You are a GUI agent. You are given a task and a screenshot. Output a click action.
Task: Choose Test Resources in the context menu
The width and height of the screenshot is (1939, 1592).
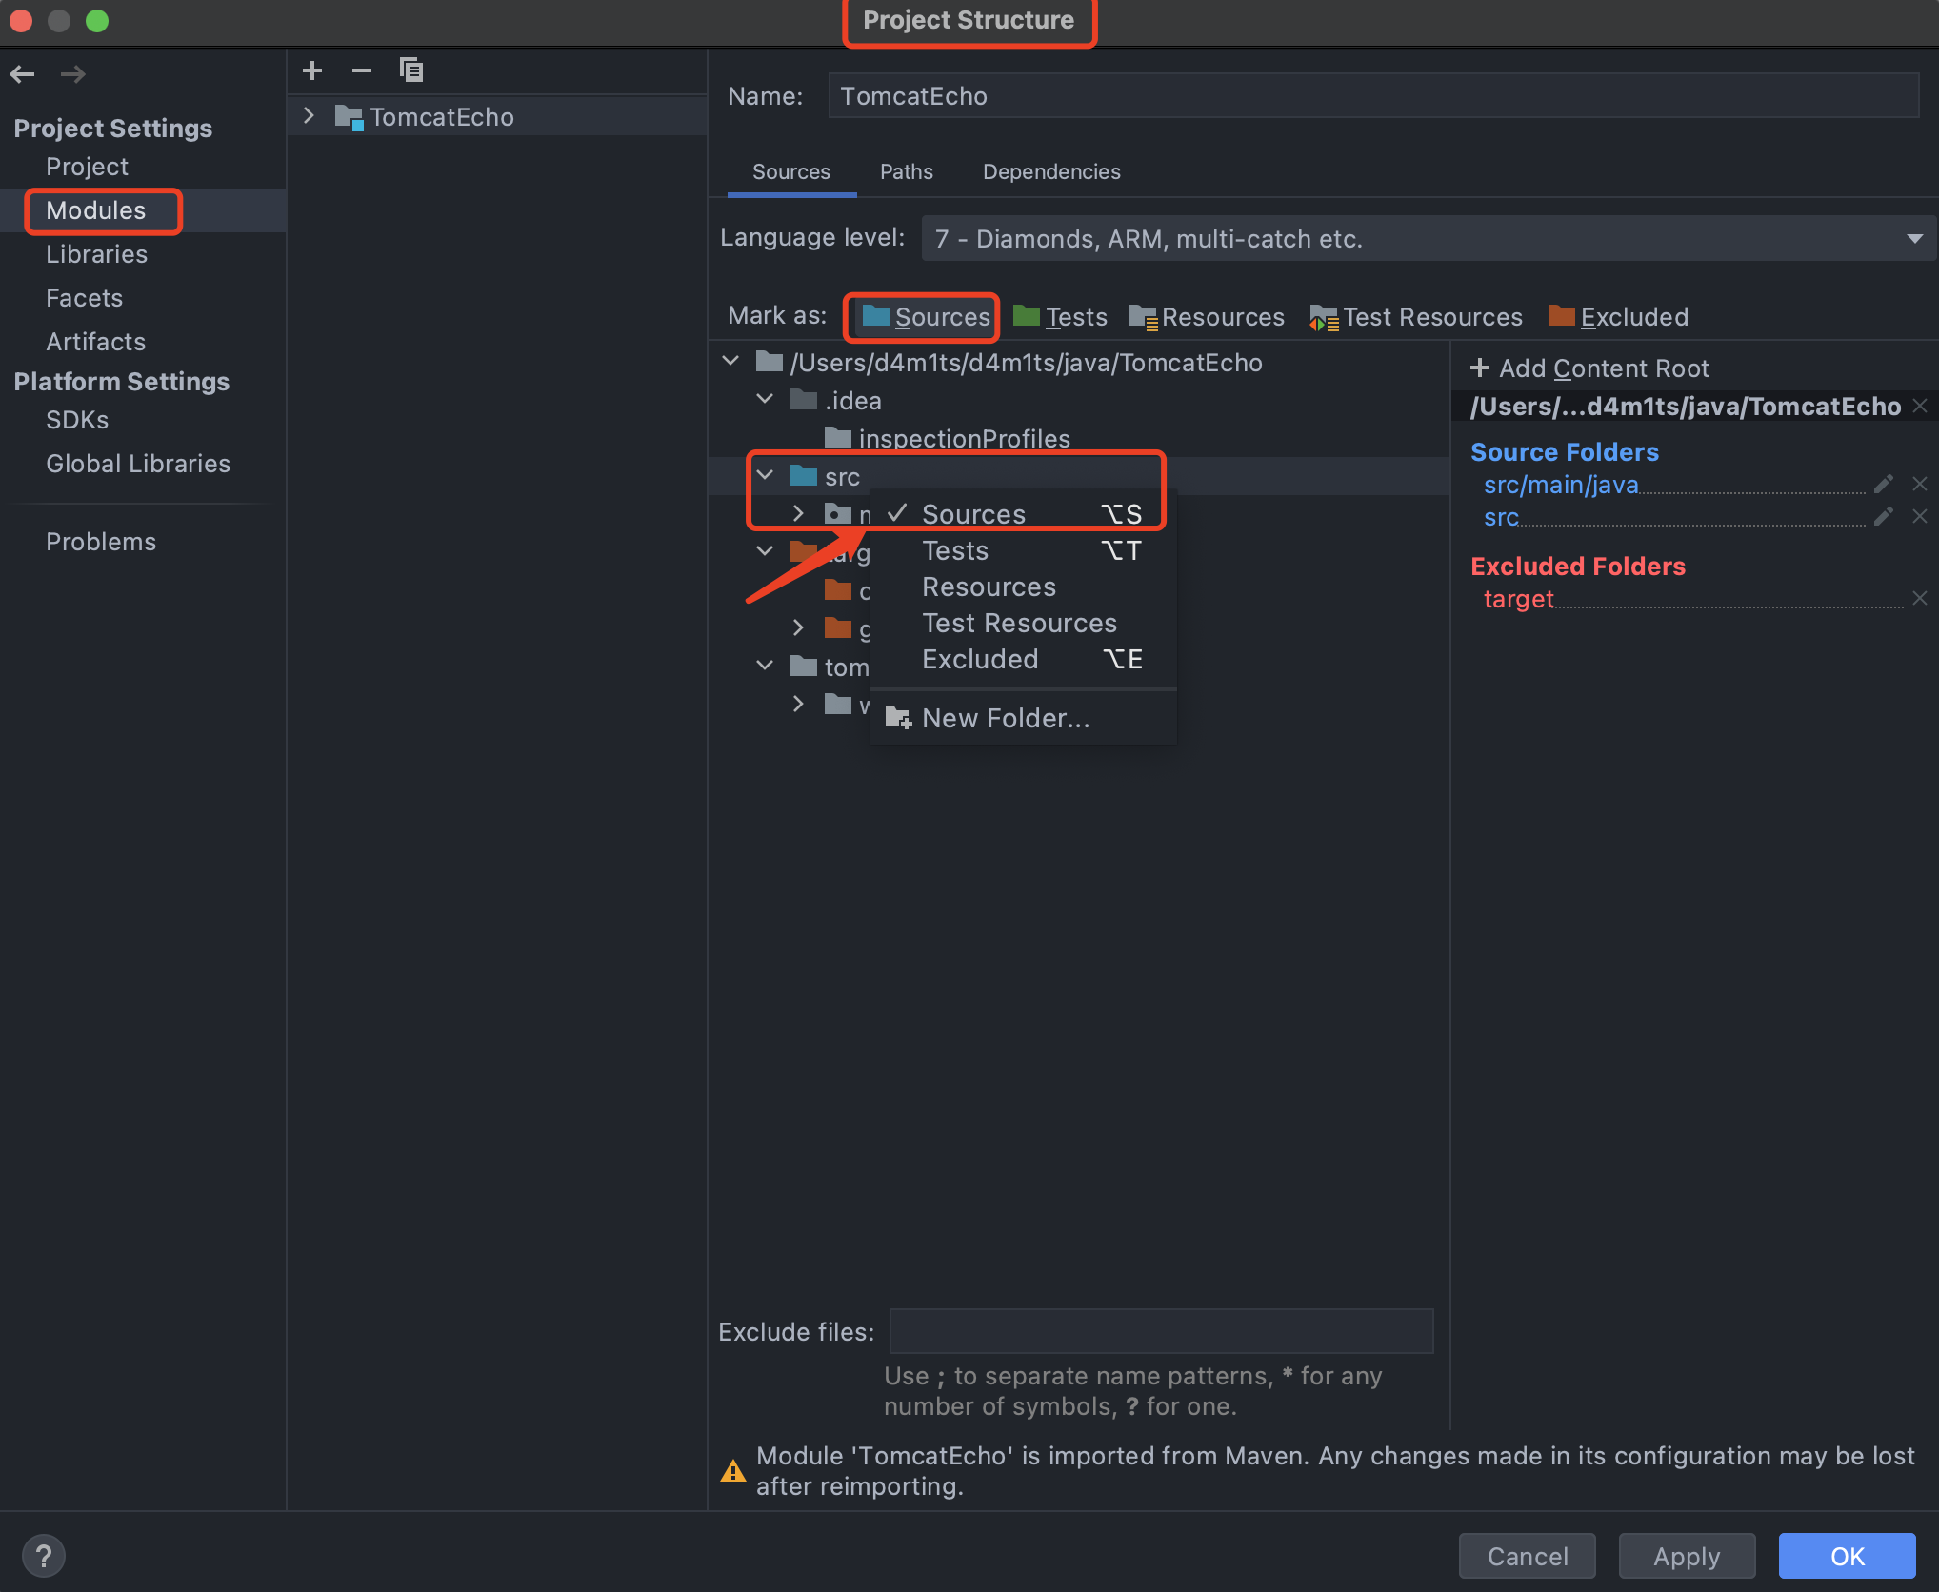1019,624
